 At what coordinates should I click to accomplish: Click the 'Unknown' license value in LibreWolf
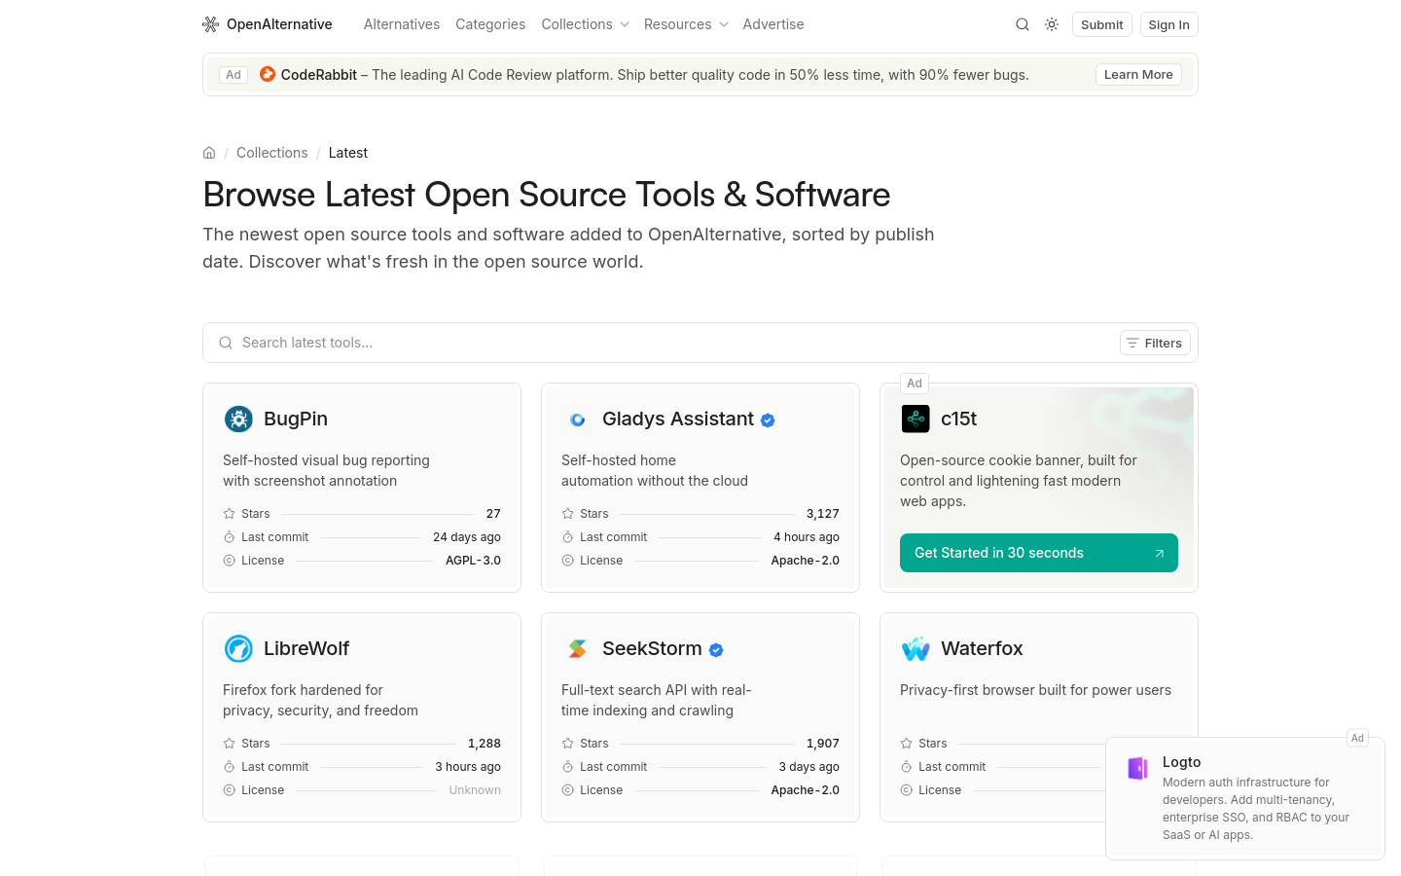click(475, 790)
